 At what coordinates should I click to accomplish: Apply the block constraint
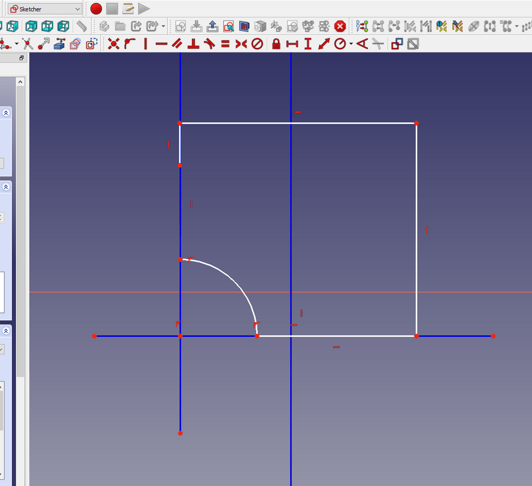click(257, 44)
